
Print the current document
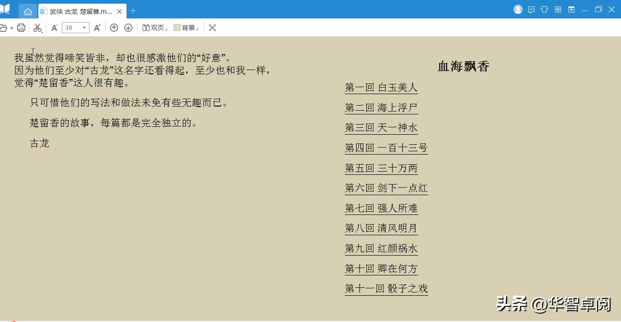pos(21,28)
